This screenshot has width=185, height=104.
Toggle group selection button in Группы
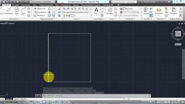pyautogui.click(x=151, y=16)
